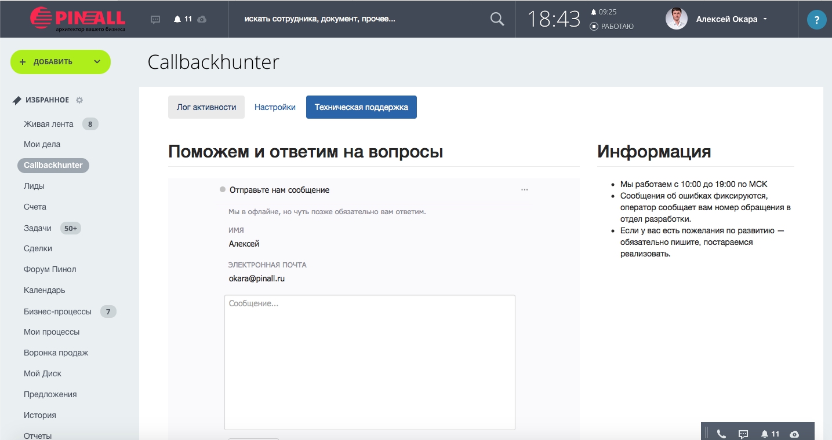
Task: Click the search magnifier icon
Action: point(497,19)
